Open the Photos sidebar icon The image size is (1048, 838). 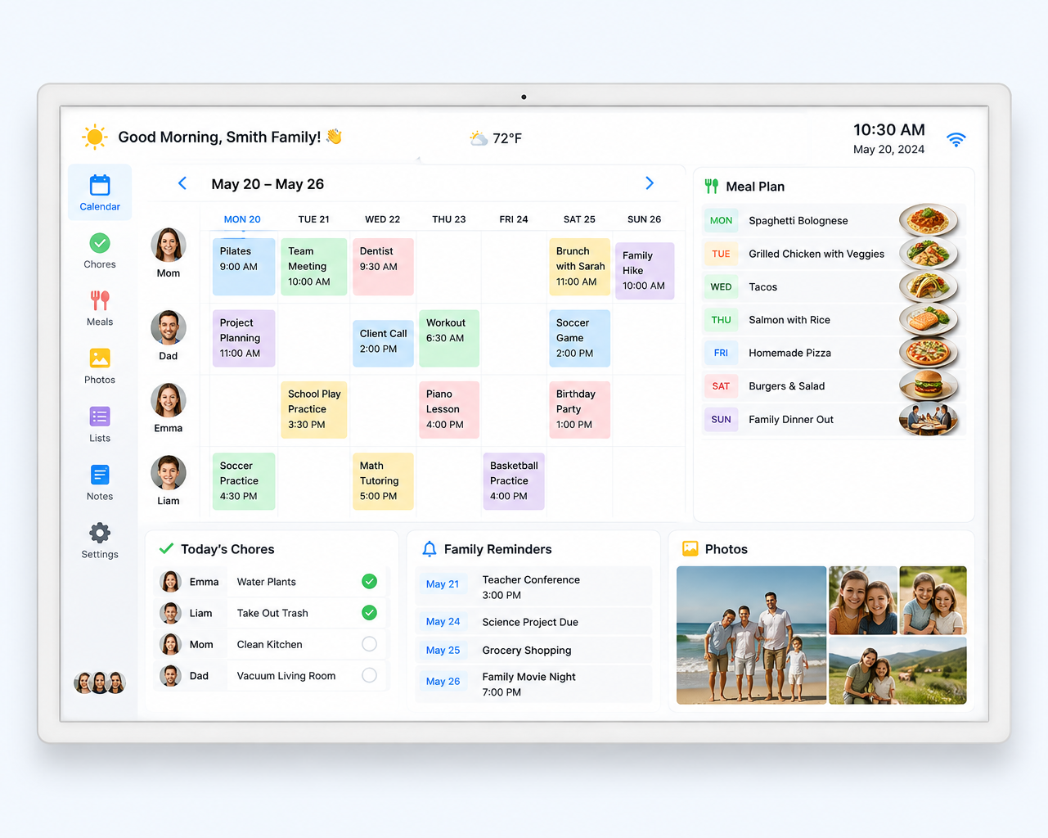100,358
